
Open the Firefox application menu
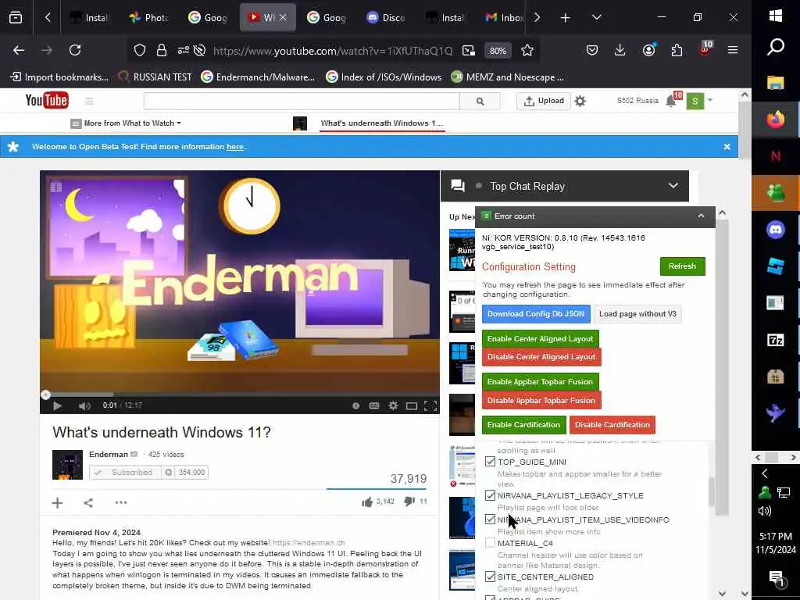click(x=733, y=50)
